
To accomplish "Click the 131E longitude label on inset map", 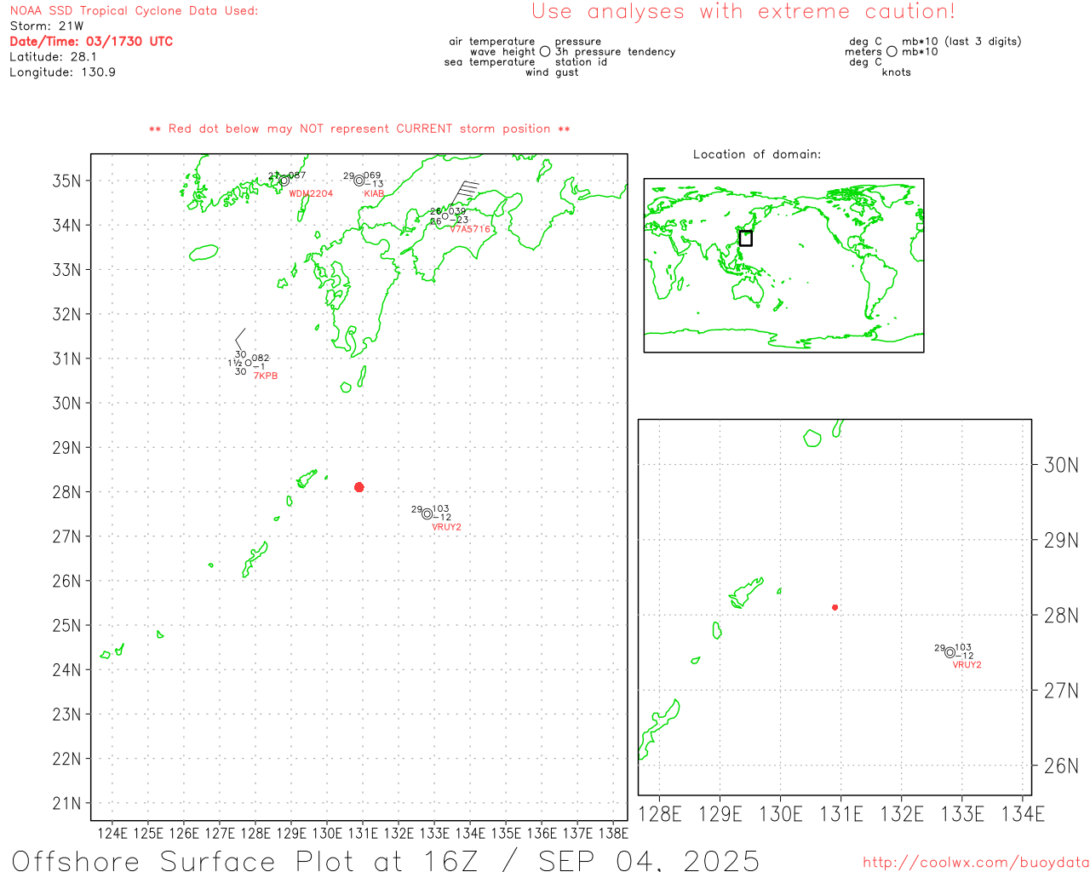I will [x=841, y=814].
